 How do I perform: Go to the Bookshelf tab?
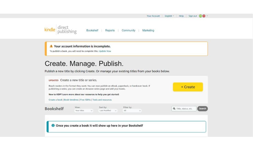click(x=92, y=30)
